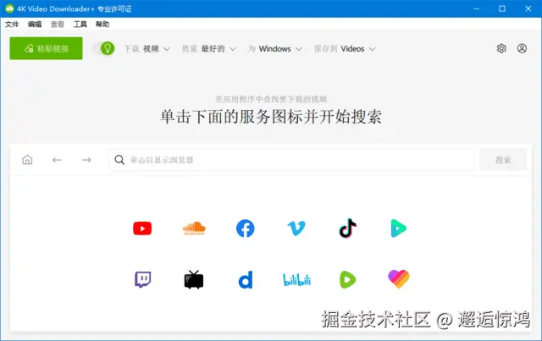
Task: Click the green 粘贴链接 button
Action: (46, 48)
